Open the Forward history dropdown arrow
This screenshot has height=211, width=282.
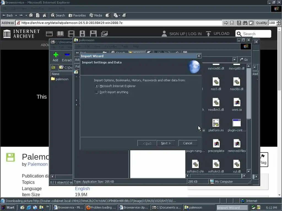tap(26, 15)
